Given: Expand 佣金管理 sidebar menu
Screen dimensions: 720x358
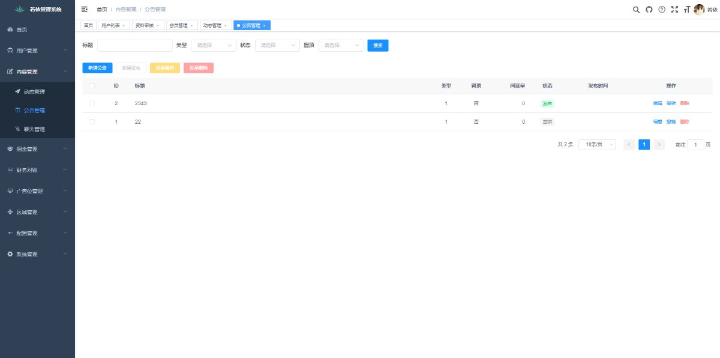Looking at the screenshot, I should point(37,149).
